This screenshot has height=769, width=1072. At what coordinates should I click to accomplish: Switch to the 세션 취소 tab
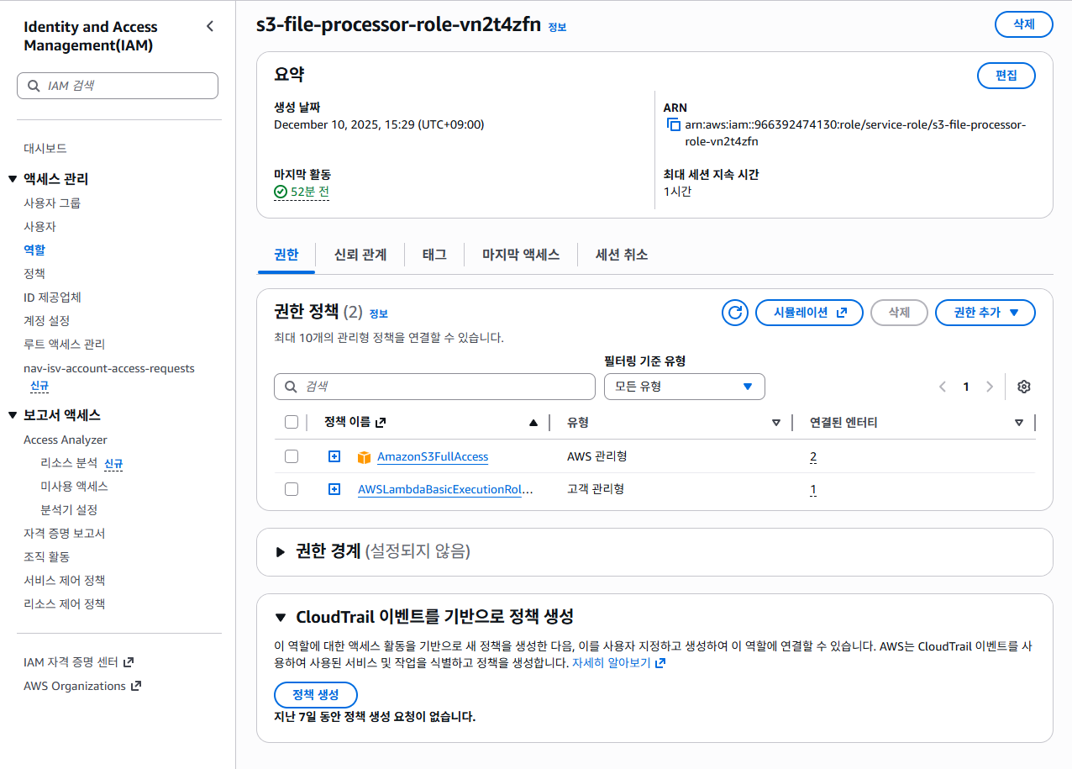click(x=622, y=255)
